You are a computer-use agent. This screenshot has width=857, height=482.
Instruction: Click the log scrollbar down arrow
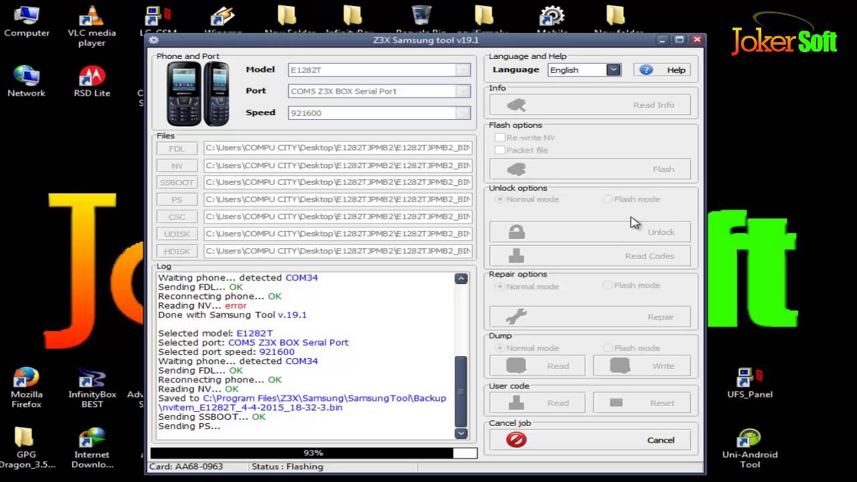pyautogui.click(x=461, y=433)
